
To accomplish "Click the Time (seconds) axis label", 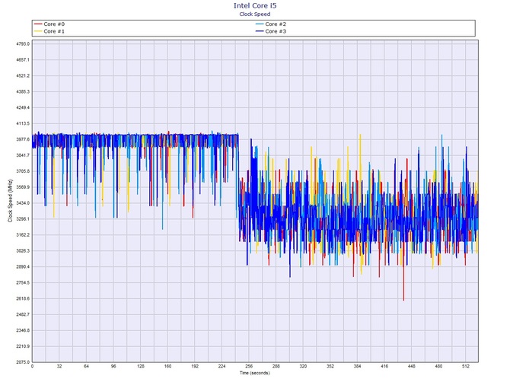I will pyautogui.click(x=255, y=373).
